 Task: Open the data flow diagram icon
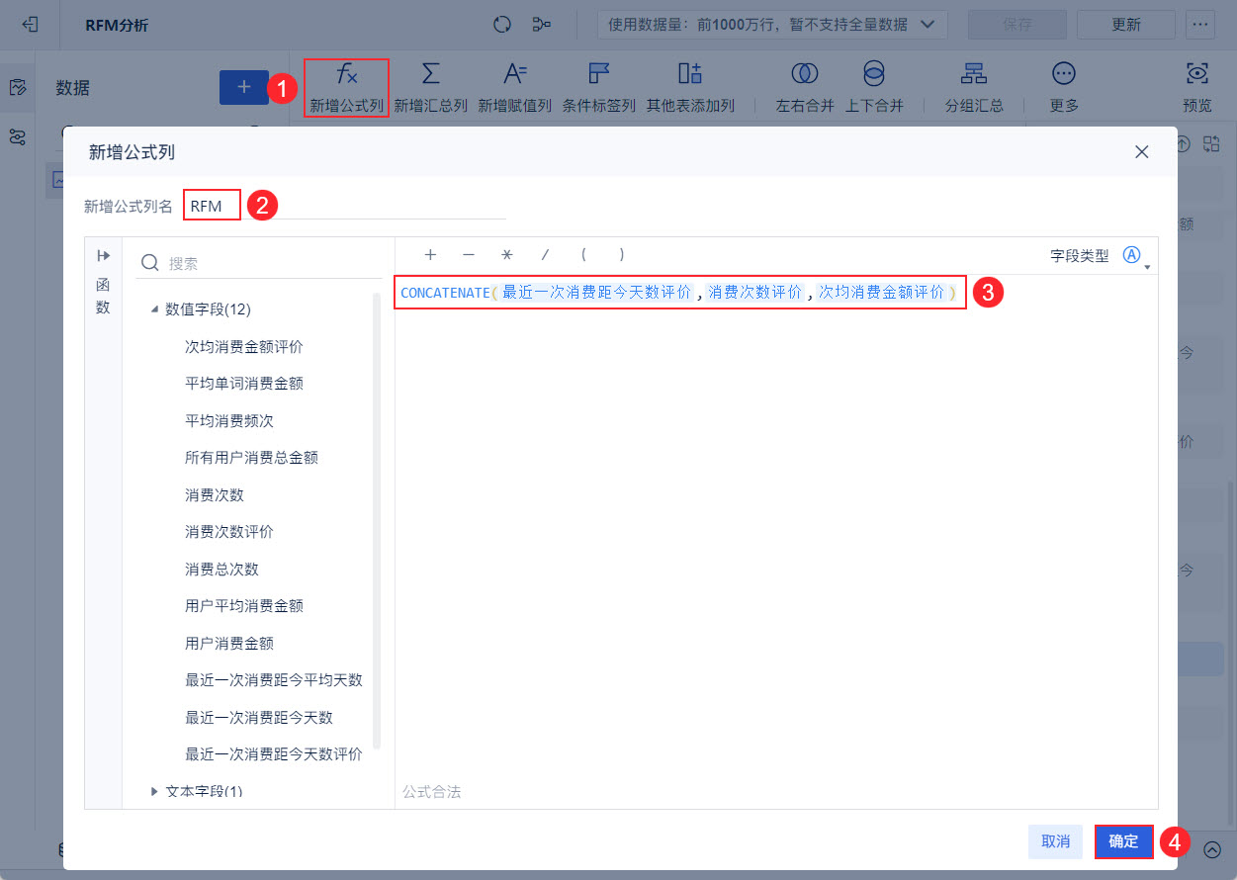(x=542, y=25)
